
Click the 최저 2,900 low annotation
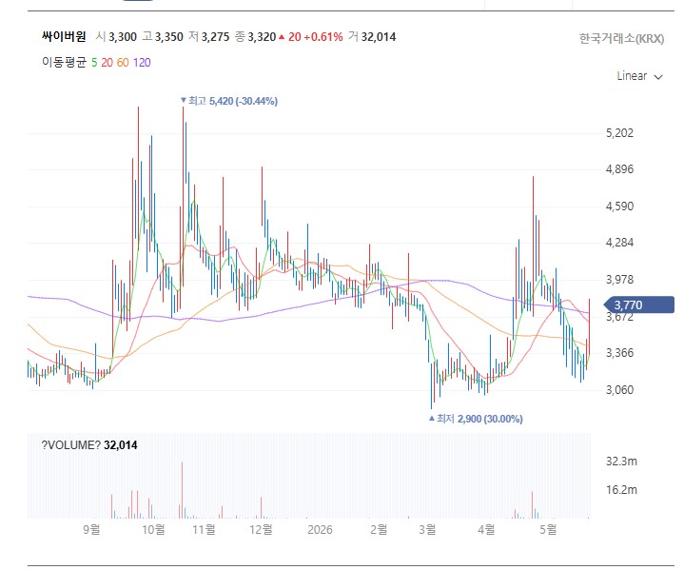476,419
